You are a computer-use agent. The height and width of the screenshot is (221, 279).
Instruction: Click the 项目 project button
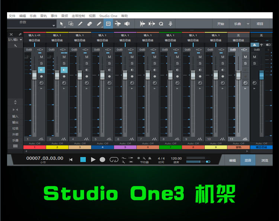(260, 24)
